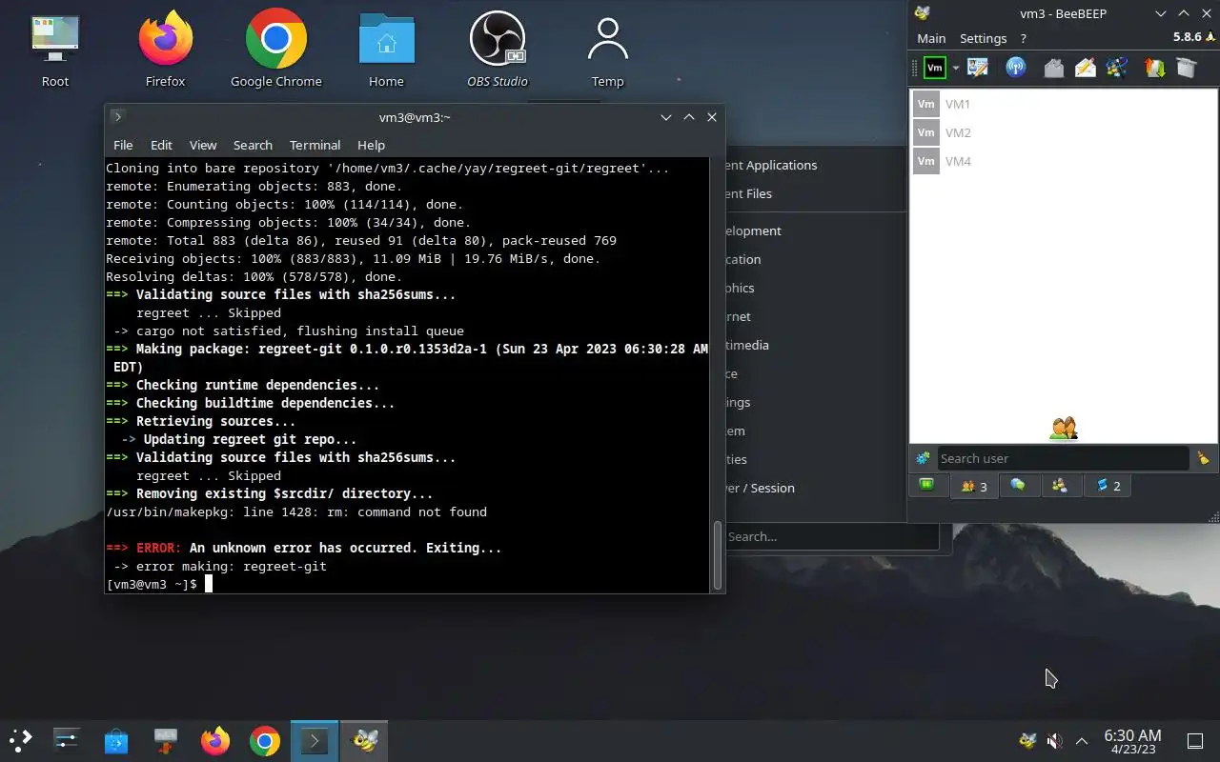Open the Root desktop icon
1220x762 pixels.
[x=55, y=50]
